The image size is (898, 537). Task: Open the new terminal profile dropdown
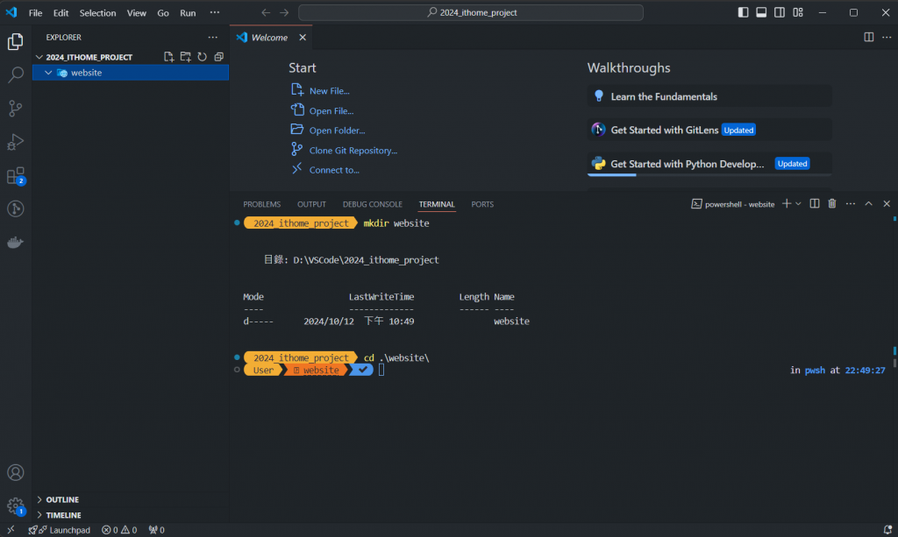tap(798, 203)
